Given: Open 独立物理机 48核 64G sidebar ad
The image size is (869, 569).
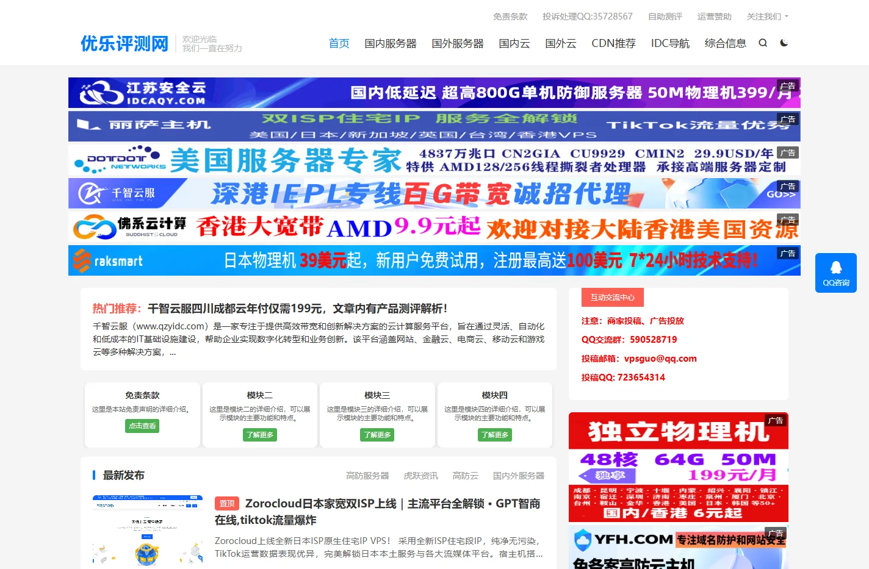Looking at the screenshot, I should point(679,467).
